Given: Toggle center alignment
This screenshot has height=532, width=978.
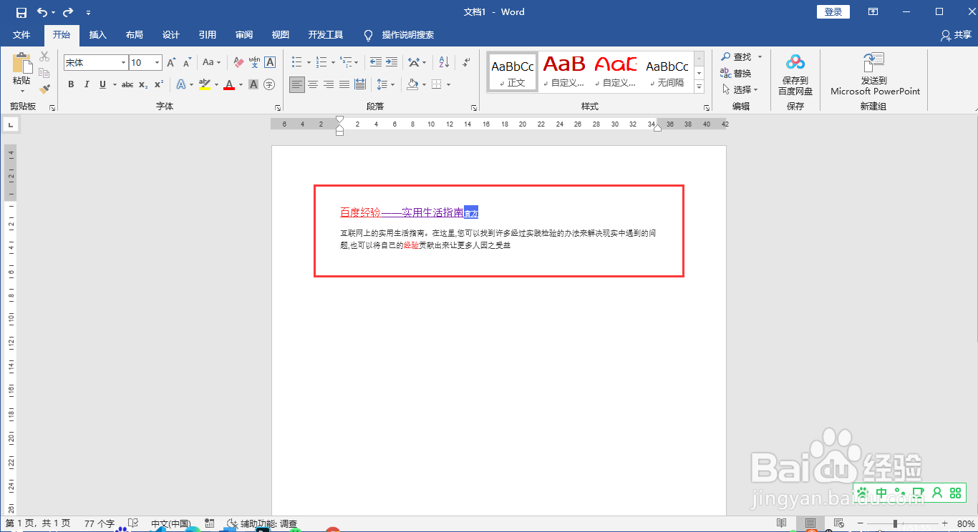Looking at the screenshot, I should coord(313,84).
